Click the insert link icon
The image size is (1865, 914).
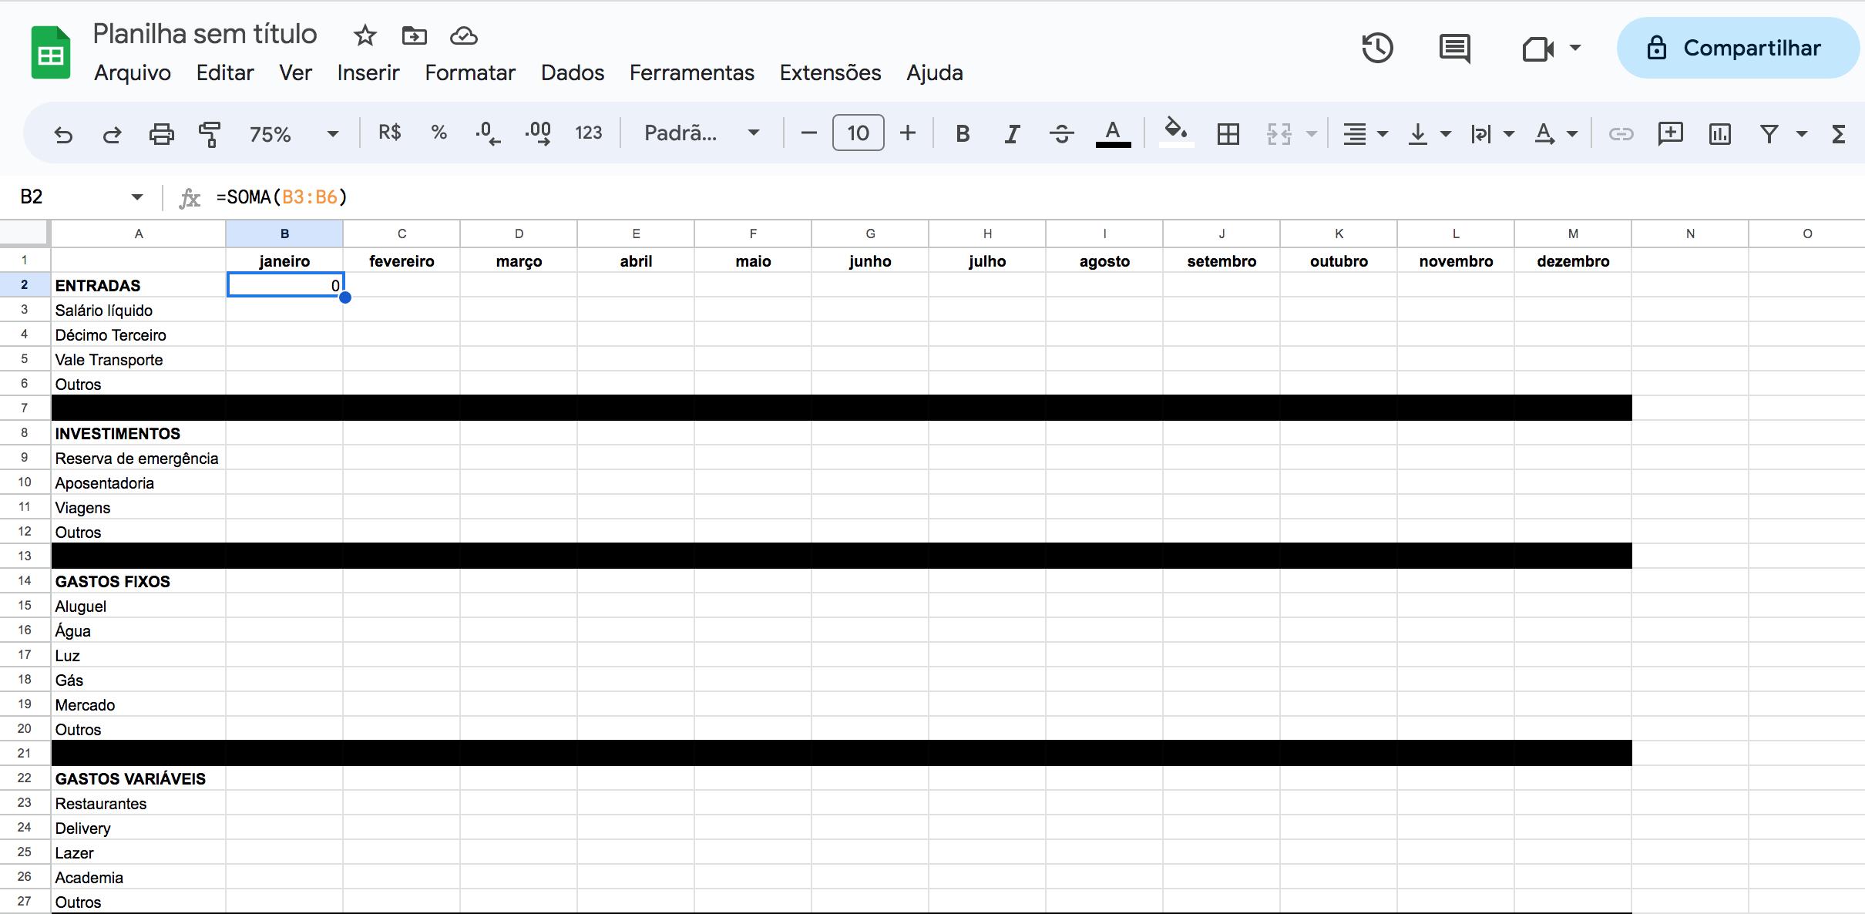pyautogui.click(x=1621, y=134)
